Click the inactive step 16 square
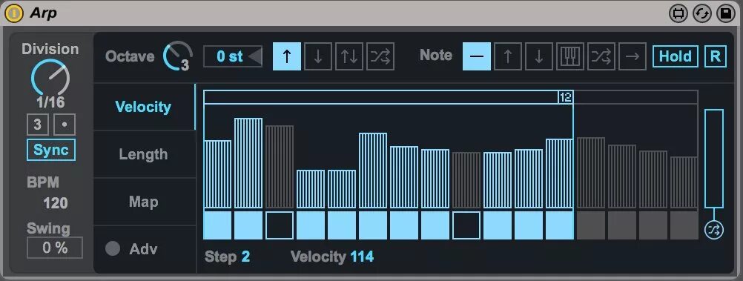This screenshot has height=281, width=743. (x=684, y=225)
